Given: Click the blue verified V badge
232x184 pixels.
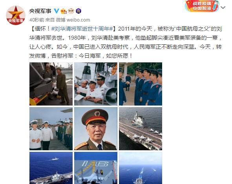Looking at the screenshot, I should tap(56, 11).
